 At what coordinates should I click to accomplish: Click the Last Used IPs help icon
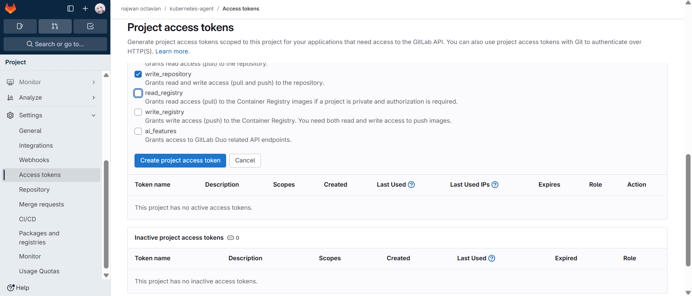(495, 185)
